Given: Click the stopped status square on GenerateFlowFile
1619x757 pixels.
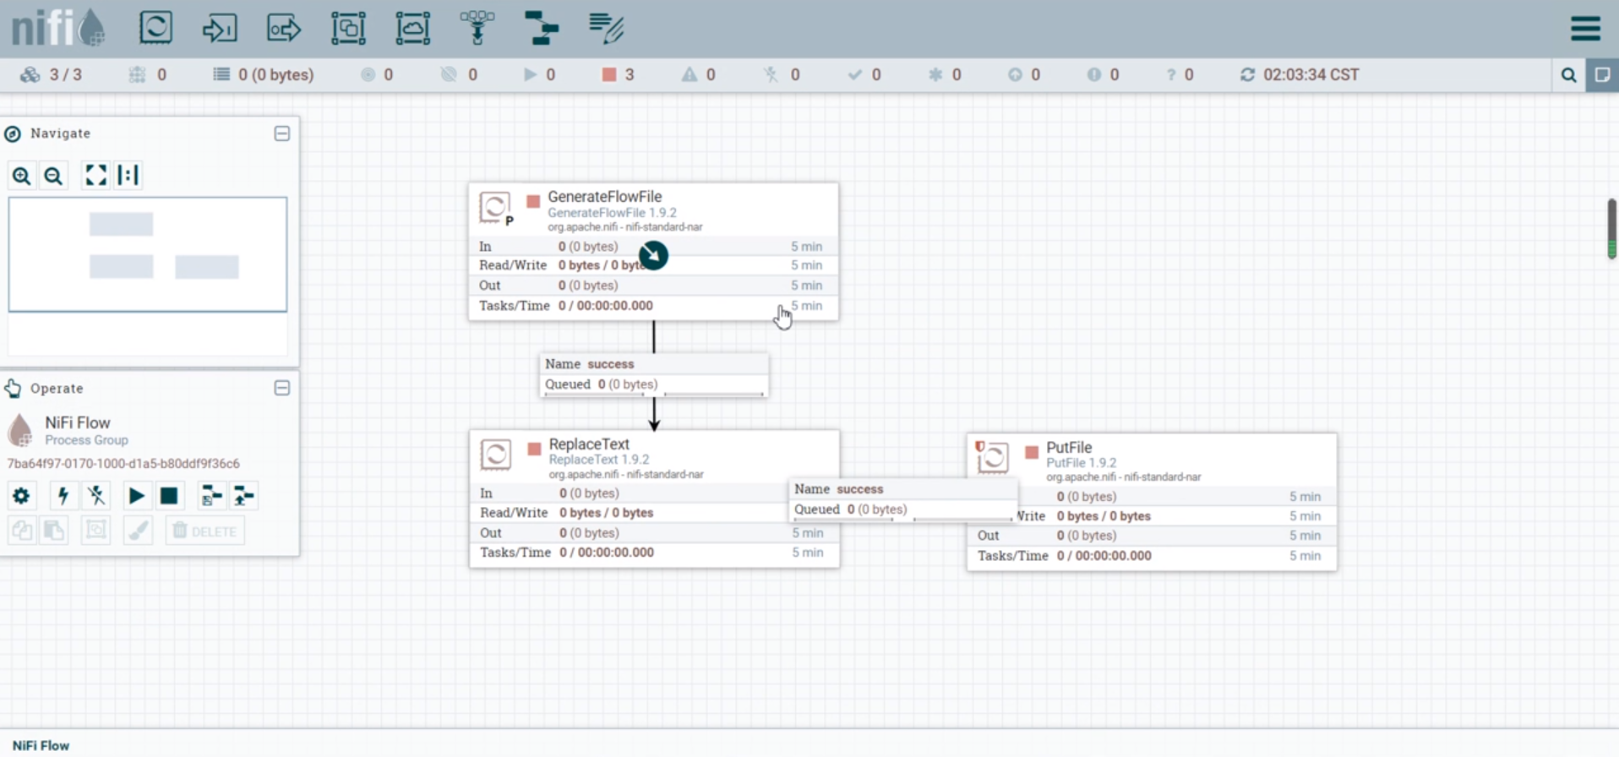Looking at the screenshot, I should click(x=533, y=201).
